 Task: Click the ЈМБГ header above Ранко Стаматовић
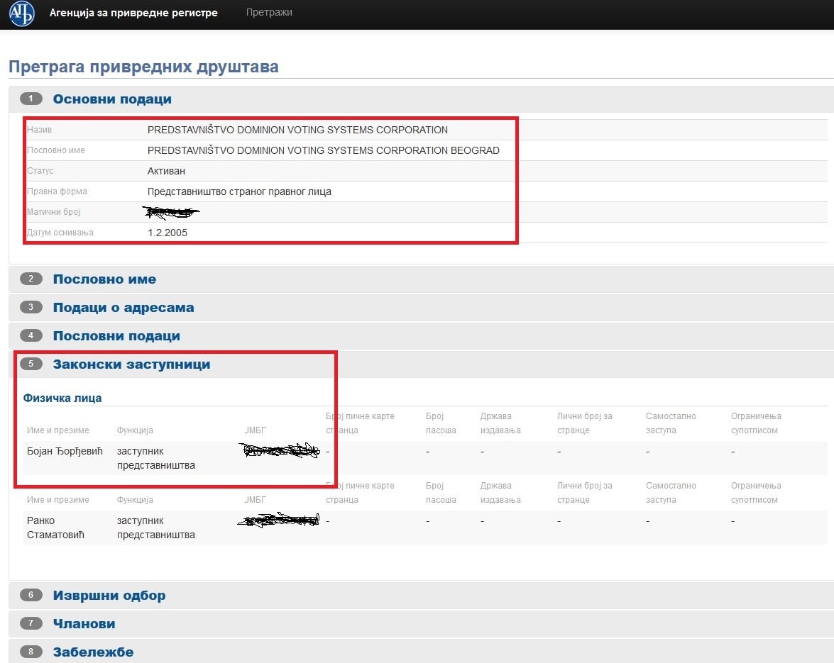(256, 500)
